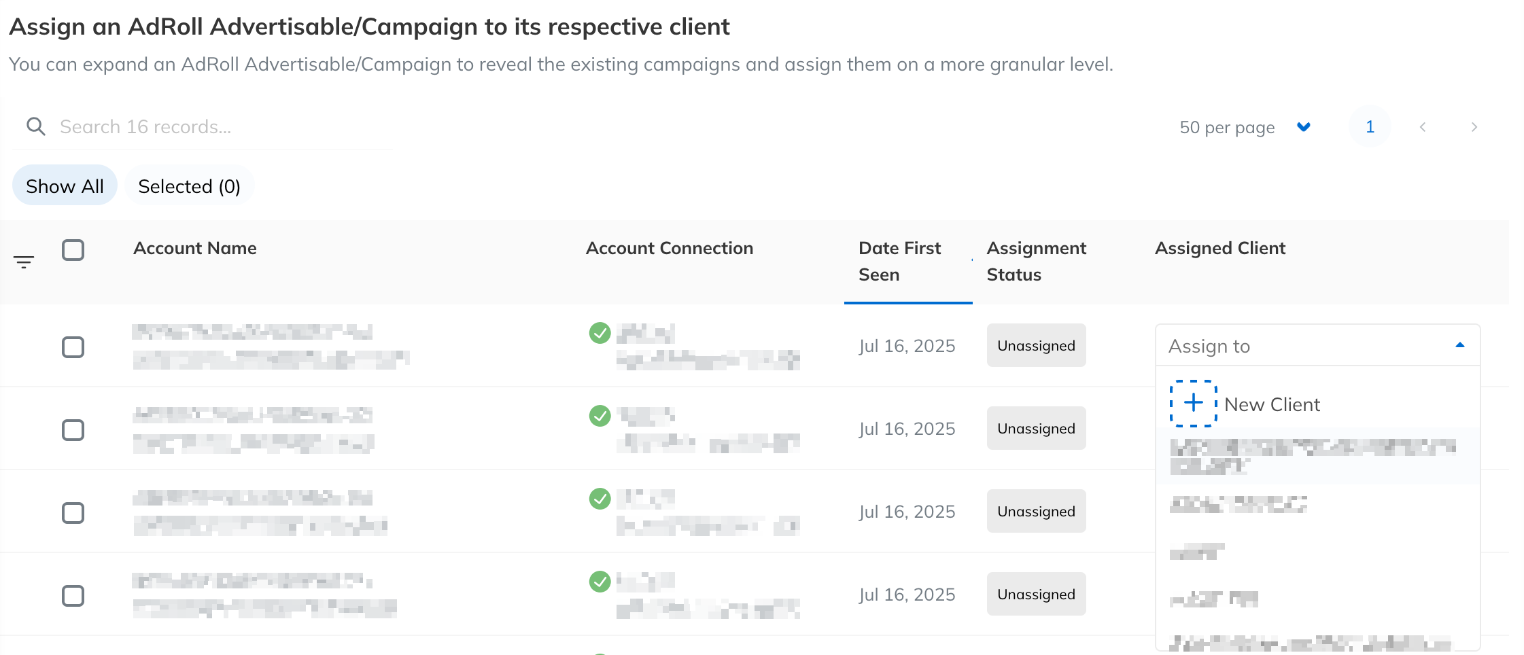Go to page 1
The height and width of the screenshot is (655, 1524).
coord(1370,127)
